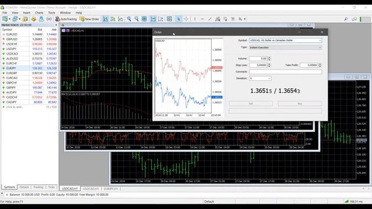Click the search magnifier icon at top right
The width and height of the screenshot is (372, 209).
[x=346, y=19]
